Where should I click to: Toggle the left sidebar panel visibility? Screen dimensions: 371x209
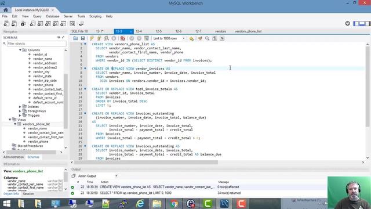(356, 23)
